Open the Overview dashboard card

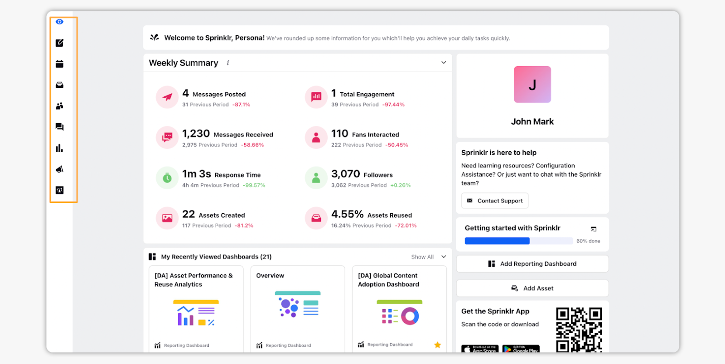pyautogui.click(x=298, y=309)
